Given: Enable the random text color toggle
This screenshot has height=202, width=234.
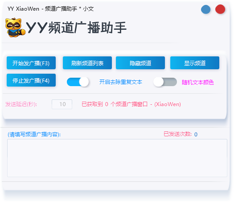Looking at the screenshot, I should (x=165, y=82).
